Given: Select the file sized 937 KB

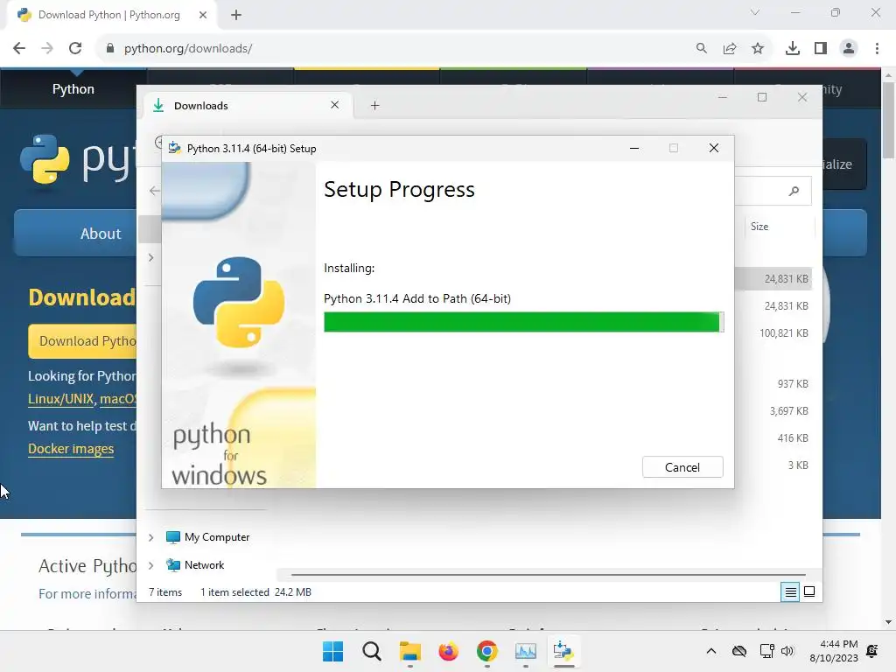Looking at the screenshot, I should pos(793,384).
